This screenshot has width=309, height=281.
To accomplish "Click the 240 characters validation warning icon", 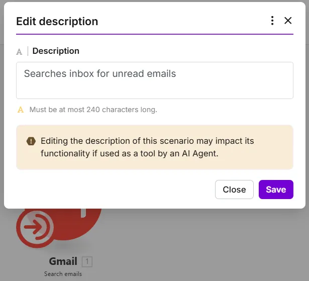I will click(21, 110).
